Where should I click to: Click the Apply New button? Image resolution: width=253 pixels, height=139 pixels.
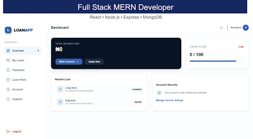click(x=94, y=62)
